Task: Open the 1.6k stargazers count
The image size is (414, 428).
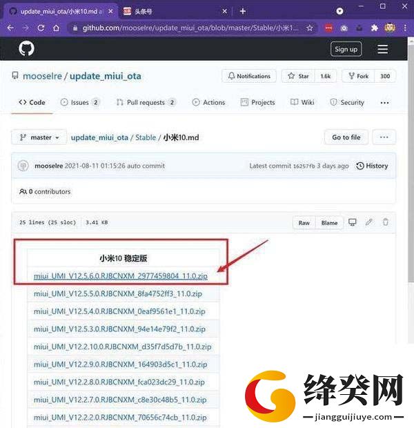Action: 326,76
